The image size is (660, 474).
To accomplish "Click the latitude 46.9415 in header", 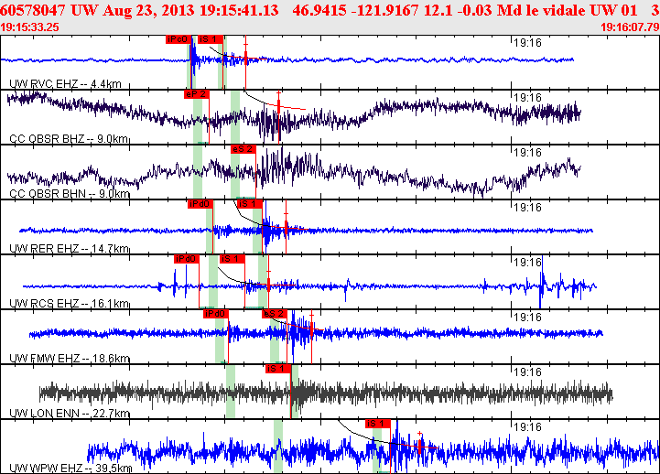I will [319, 10].
